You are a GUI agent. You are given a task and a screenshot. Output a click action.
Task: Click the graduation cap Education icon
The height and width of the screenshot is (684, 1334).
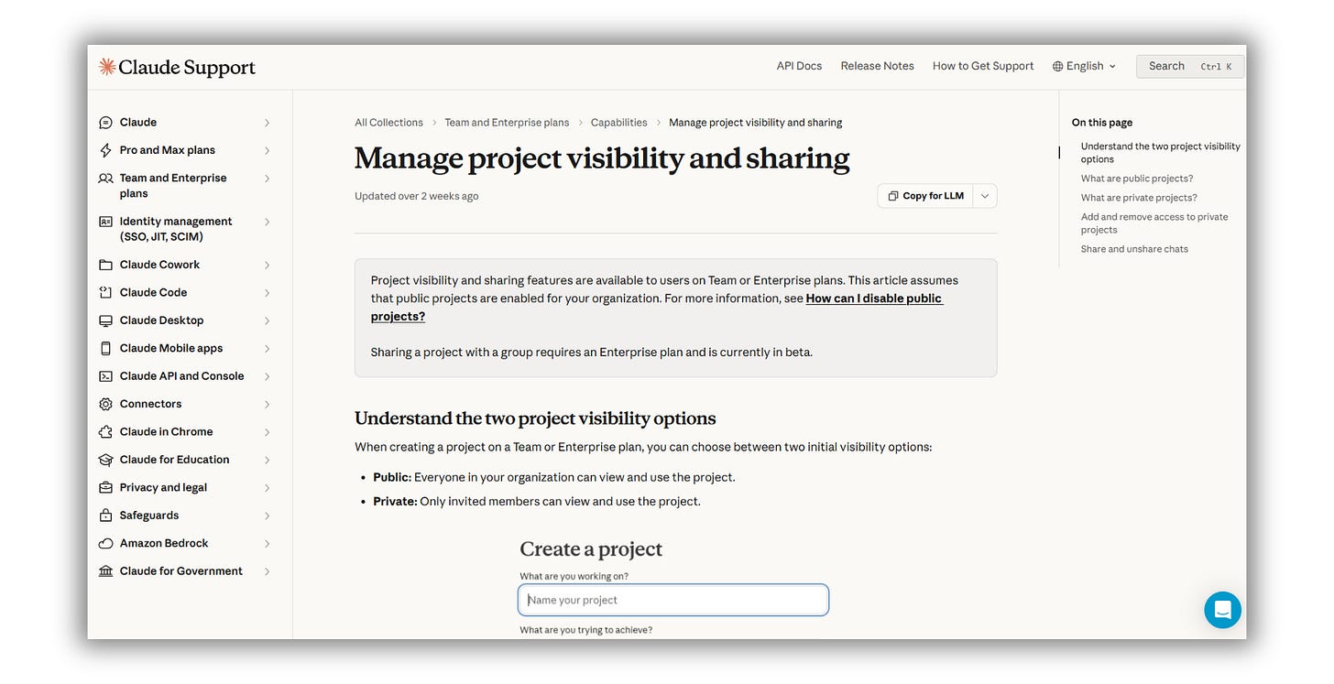(x=105, y=460)
